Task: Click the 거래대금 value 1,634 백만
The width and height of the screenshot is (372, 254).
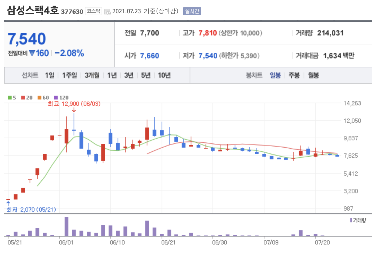Action: [339, 56]
